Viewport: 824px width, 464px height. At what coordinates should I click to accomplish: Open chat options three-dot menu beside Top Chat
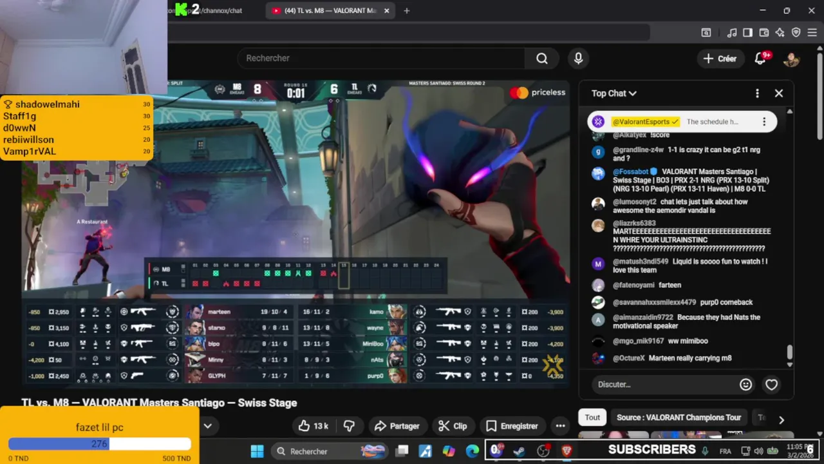click(757, 93)
